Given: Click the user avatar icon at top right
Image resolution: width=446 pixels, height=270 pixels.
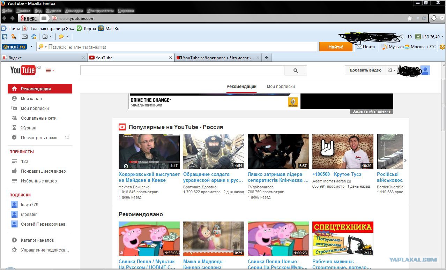Looking at the screenshot, I should tap(425, 70).
